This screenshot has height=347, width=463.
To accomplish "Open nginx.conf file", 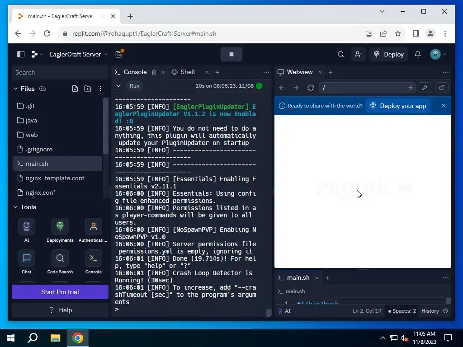I will point(57,192).
